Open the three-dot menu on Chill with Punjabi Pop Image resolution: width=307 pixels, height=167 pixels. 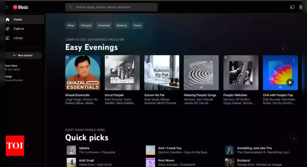tap(293, 60)
